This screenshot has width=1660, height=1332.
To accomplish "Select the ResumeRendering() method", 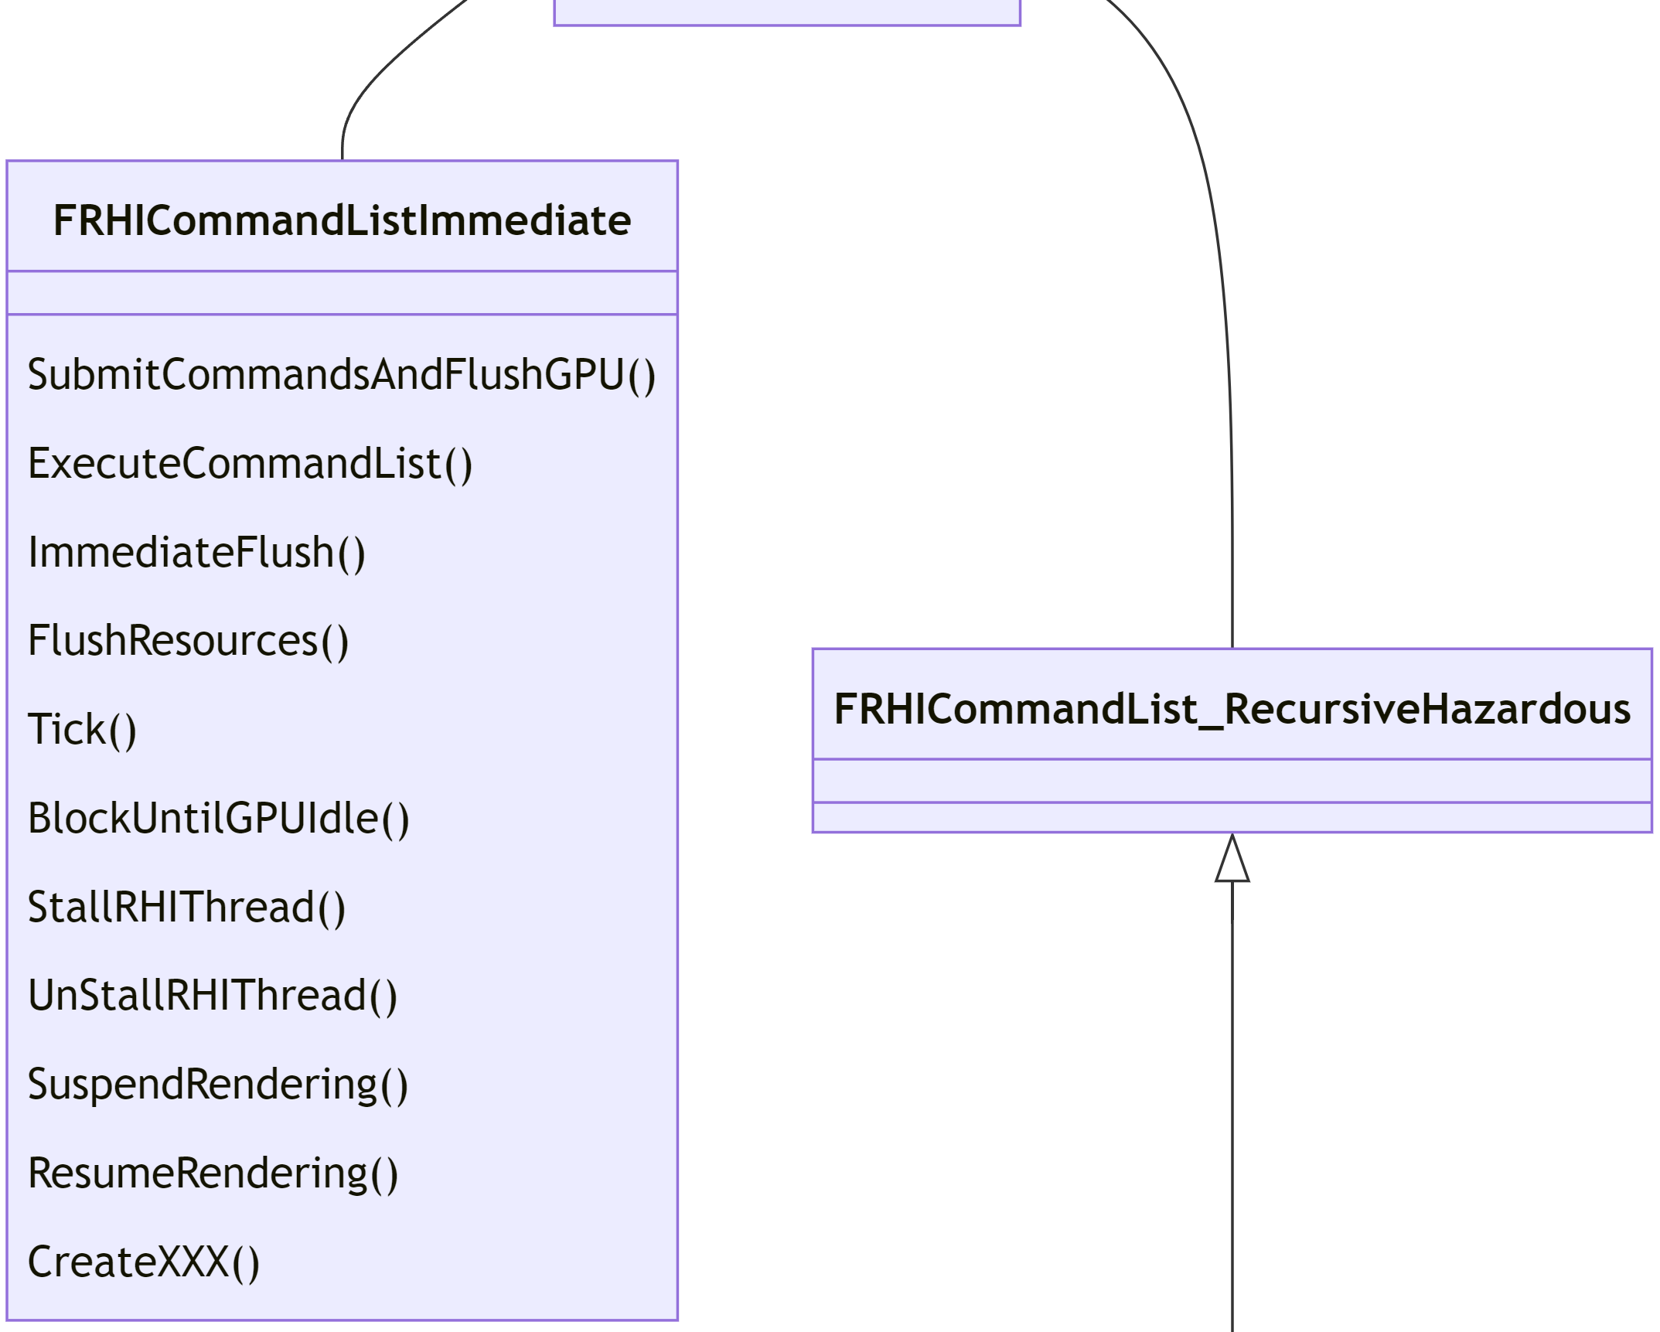I will click(213, 1174).
